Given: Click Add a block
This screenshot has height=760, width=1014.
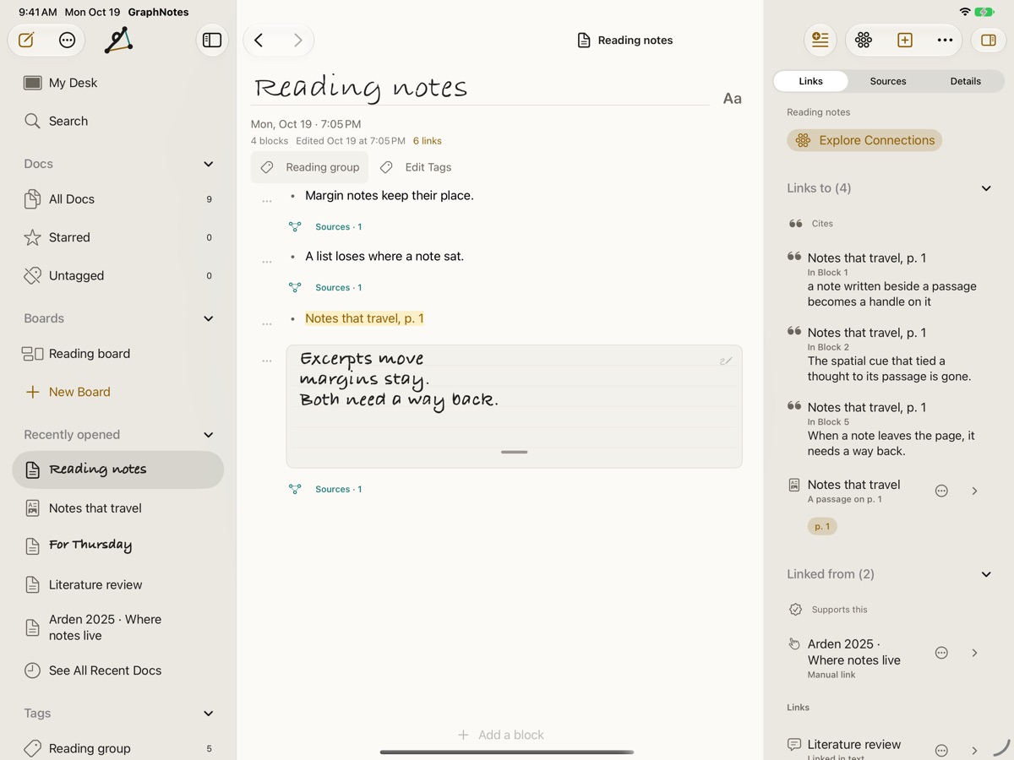Looking at the screenshot, I should click(x=501, y=735).
